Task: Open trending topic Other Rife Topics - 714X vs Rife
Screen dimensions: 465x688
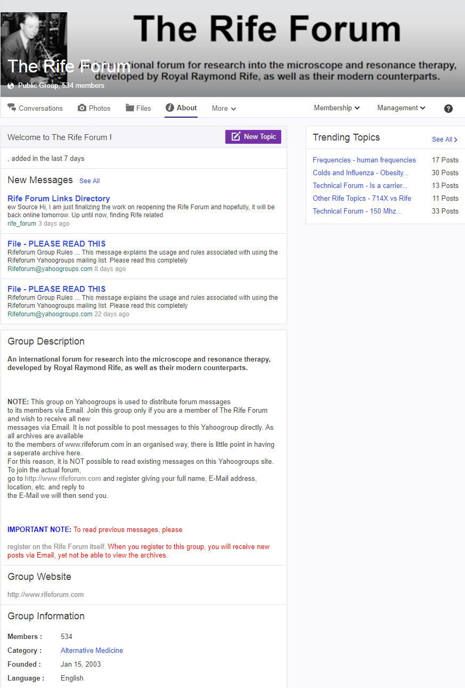Action: pyautogui.click(x=362, y=198)
